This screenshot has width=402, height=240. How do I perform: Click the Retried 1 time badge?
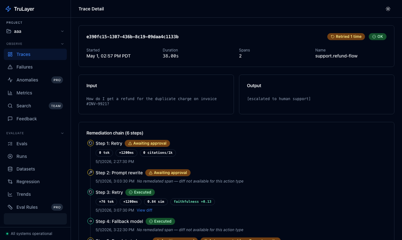pos(346,37)
